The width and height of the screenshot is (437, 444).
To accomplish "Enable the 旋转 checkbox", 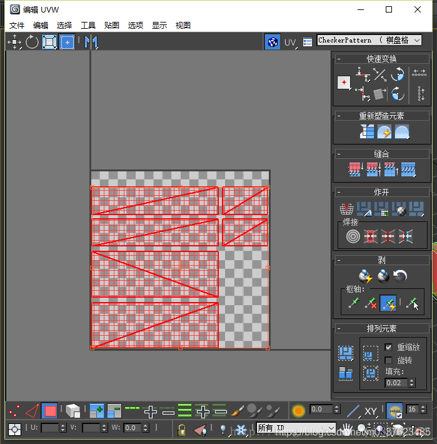I will click(x=388, y=360).
